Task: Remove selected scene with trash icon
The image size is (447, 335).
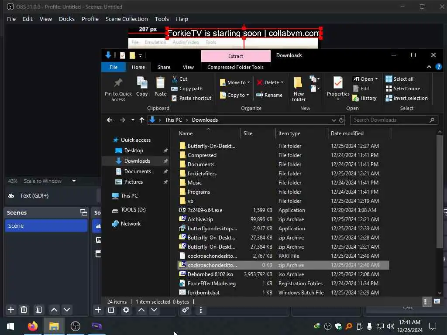Action: click(24, 310)
